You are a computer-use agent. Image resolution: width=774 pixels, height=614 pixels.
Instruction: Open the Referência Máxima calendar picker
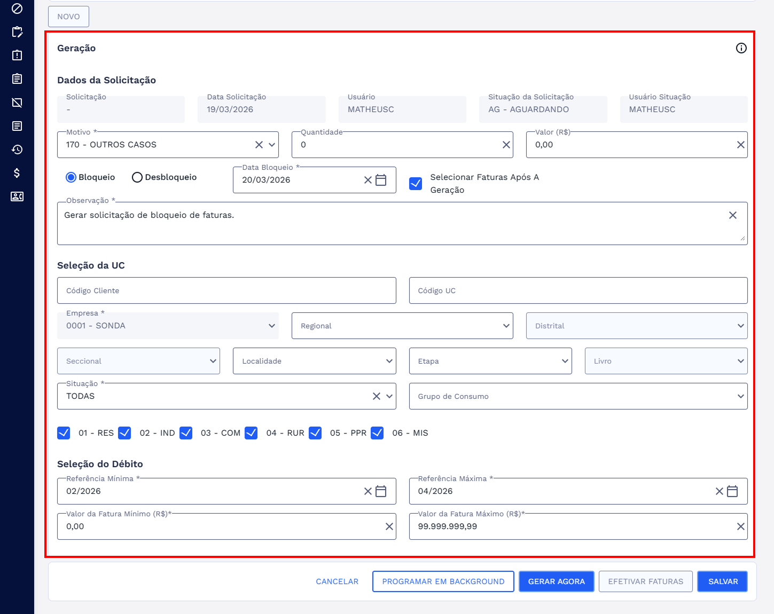tap(732, 491)
